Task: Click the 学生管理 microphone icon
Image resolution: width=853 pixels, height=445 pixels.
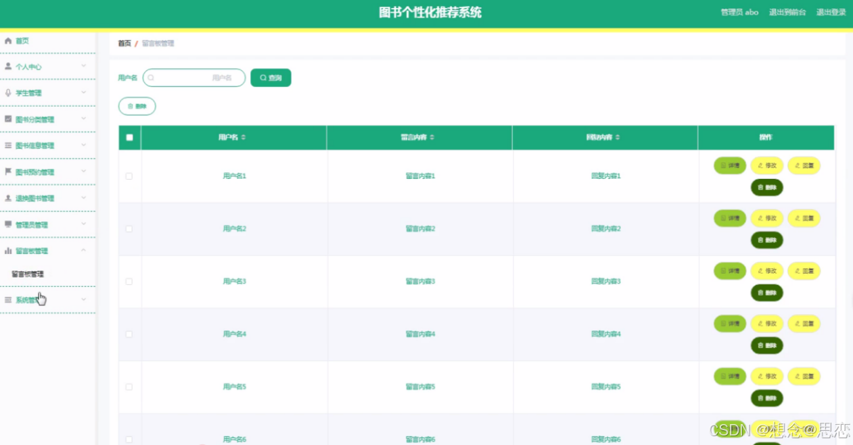Action: click(8, 93)
